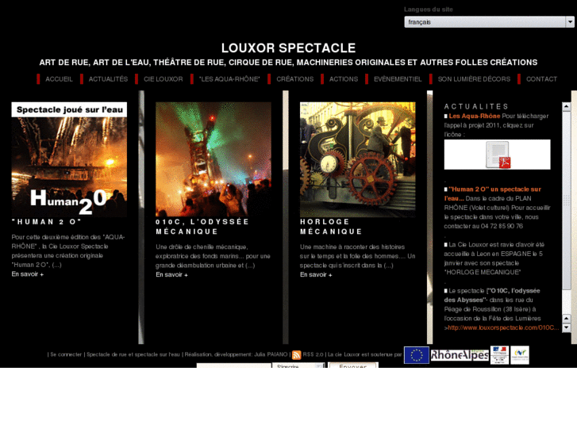Click the down arrow of news scrollbar
This screenshot has height=432, width=577.
click(x=567, y=327)
